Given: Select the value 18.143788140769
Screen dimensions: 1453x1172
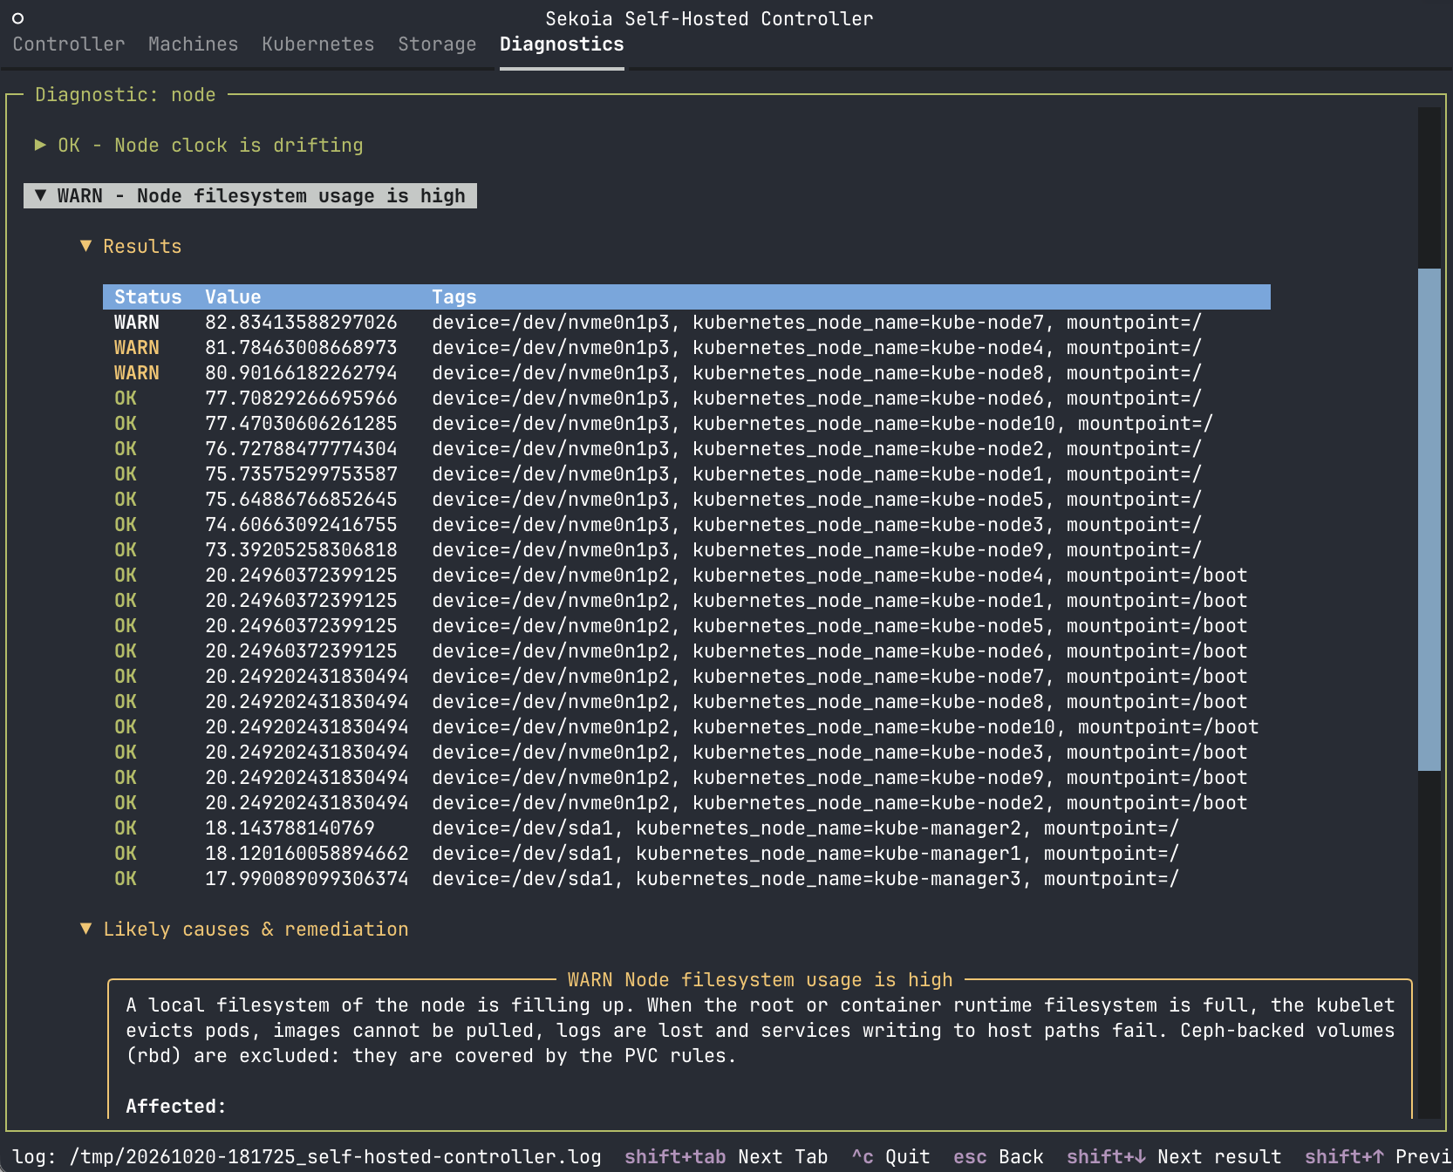Looking at the screenshot, I should pos(290,828).
